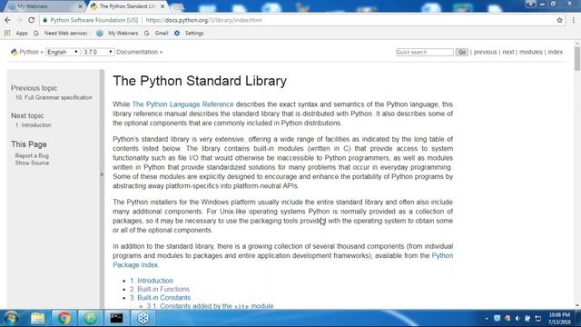Reload the page with the refresh icon
This screenshot has width=581, height=327.
tap(32, 20)
